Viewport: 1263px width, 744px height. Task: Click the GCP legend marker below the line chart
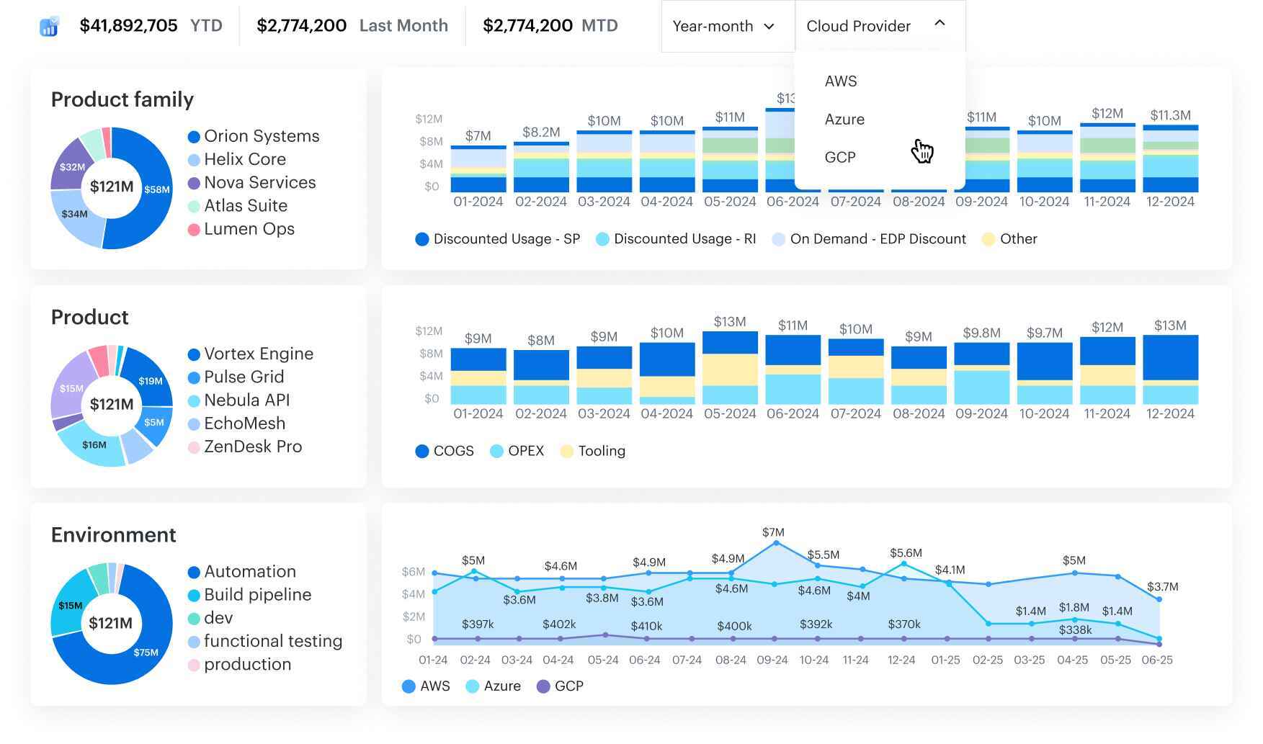point(543,686)
